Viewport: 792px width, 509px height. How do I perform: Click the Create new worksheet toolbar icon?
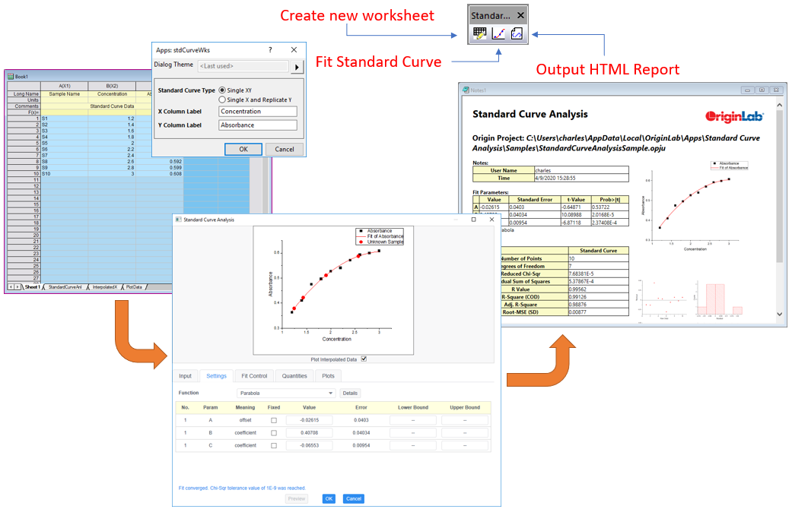[x=480, y=33]
